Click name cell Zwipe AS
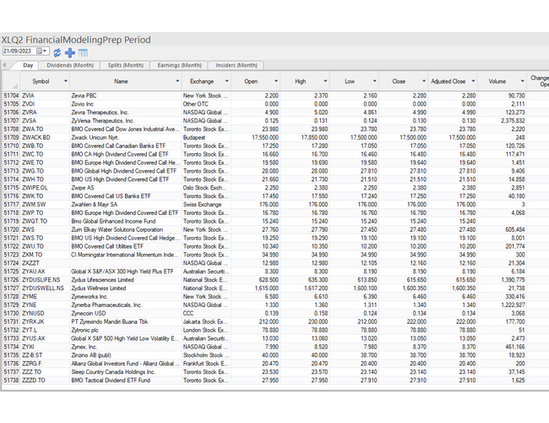 (x=125, y=188)
